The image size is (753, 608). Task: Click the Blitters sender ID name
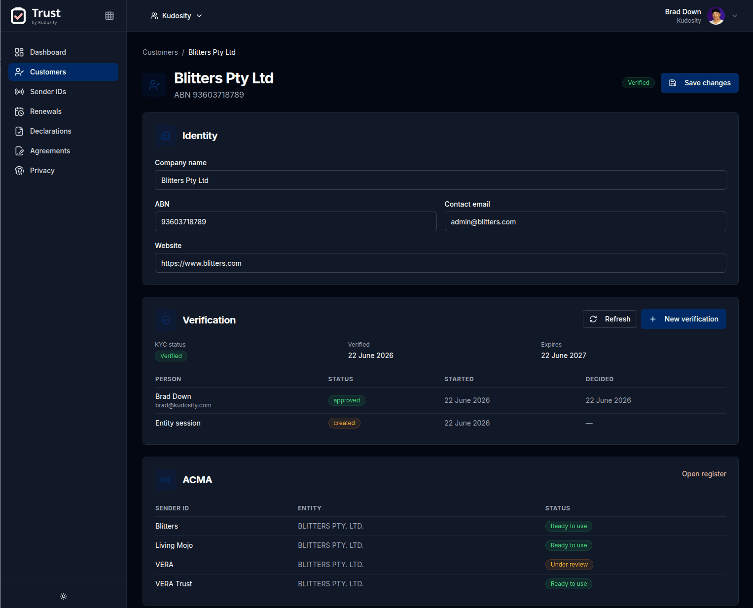[167, 526]
